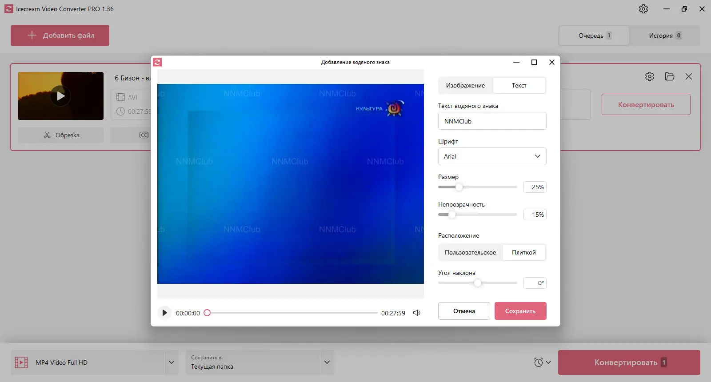Viewport: 711px width, 382px height.
Task: Click the file row Конвертировать button
Action: (646, 104)
